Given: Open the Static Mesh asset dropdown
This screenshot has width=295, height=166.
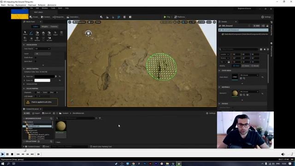Looking at the screenshot, I should [x=249, y=75].
